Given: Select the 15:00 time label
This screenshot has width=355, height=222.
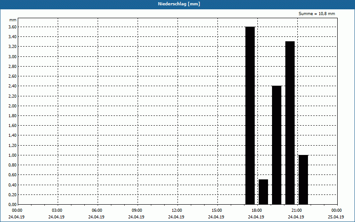Looking at the screenshot, I should [x=217, y=210].
